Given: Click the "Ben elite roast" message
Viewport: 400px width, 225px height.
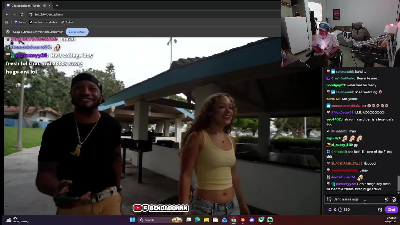Looking at the screenshot, I should (368, 78).
